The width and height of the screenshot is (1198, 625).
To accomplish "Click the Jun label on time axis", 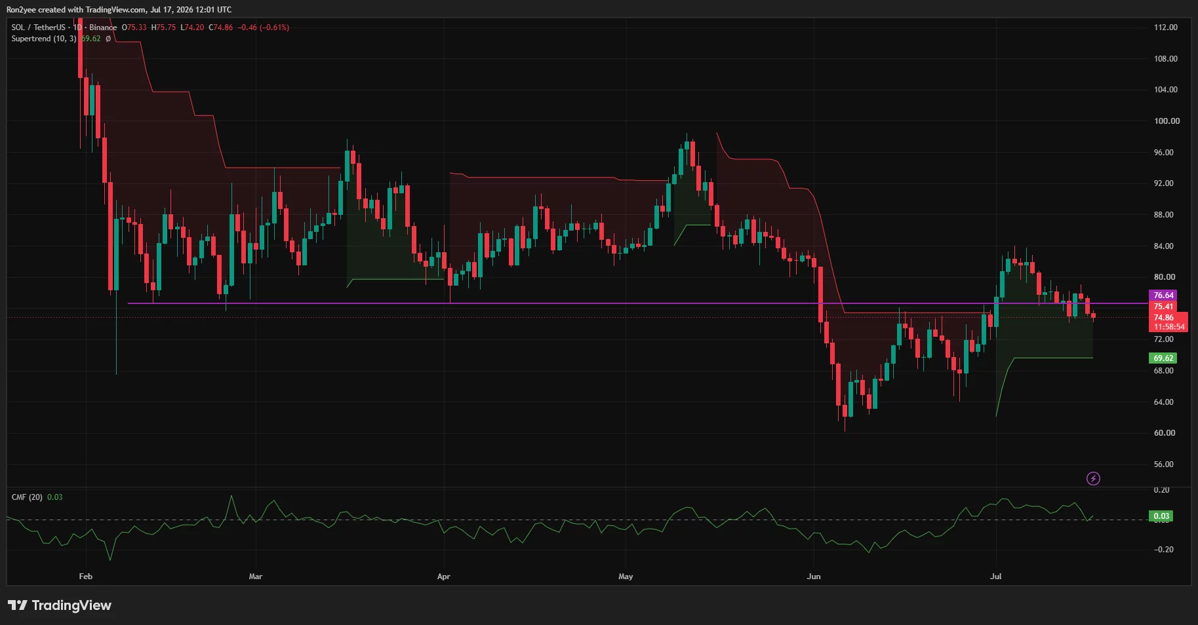I will (x=814, y=577).
